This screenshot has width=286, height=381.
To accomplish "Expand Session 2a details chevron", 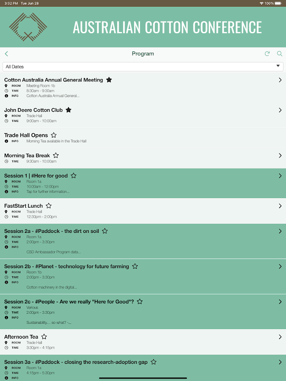I will (x=280, y=231).
